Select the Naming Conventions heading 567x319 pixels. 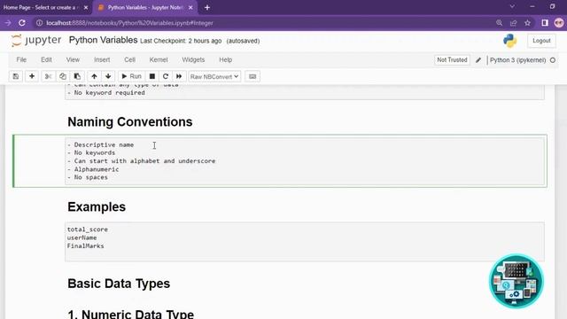130,122
